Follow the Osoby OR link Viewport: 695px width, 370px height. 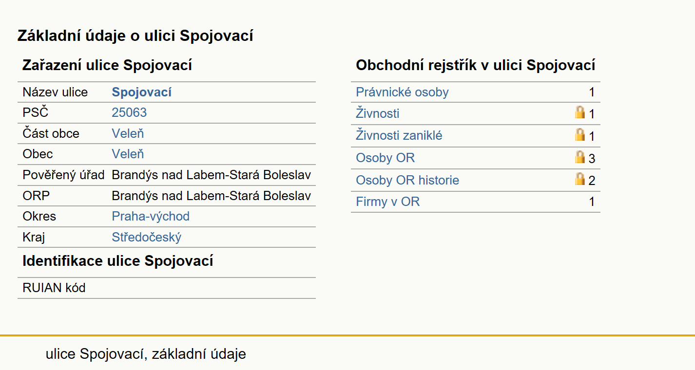[x=386, y=158]
